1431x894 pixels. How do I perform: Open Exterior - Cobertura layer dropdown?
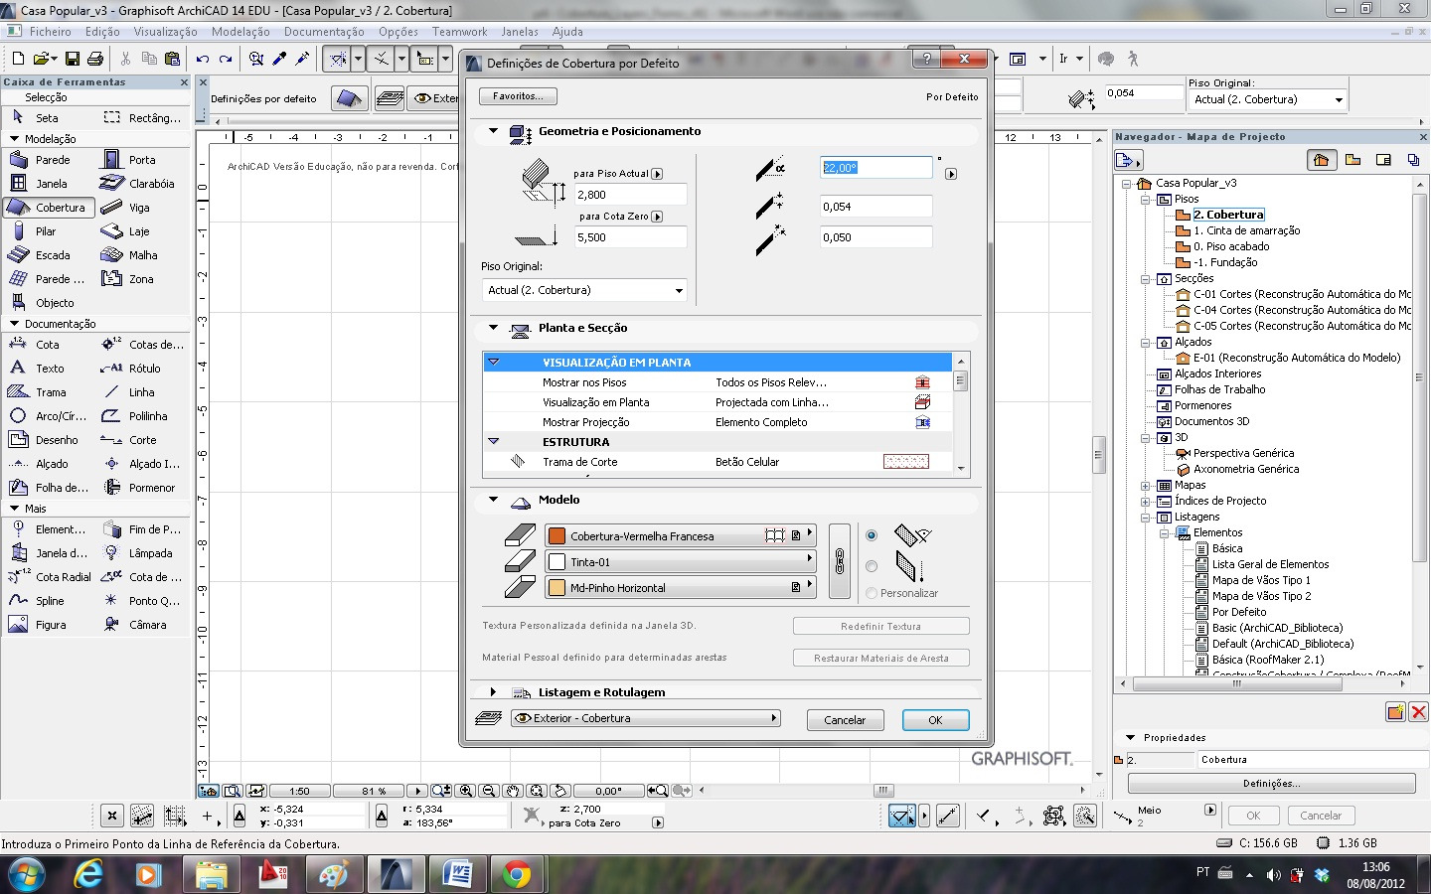tap(645, 718)
